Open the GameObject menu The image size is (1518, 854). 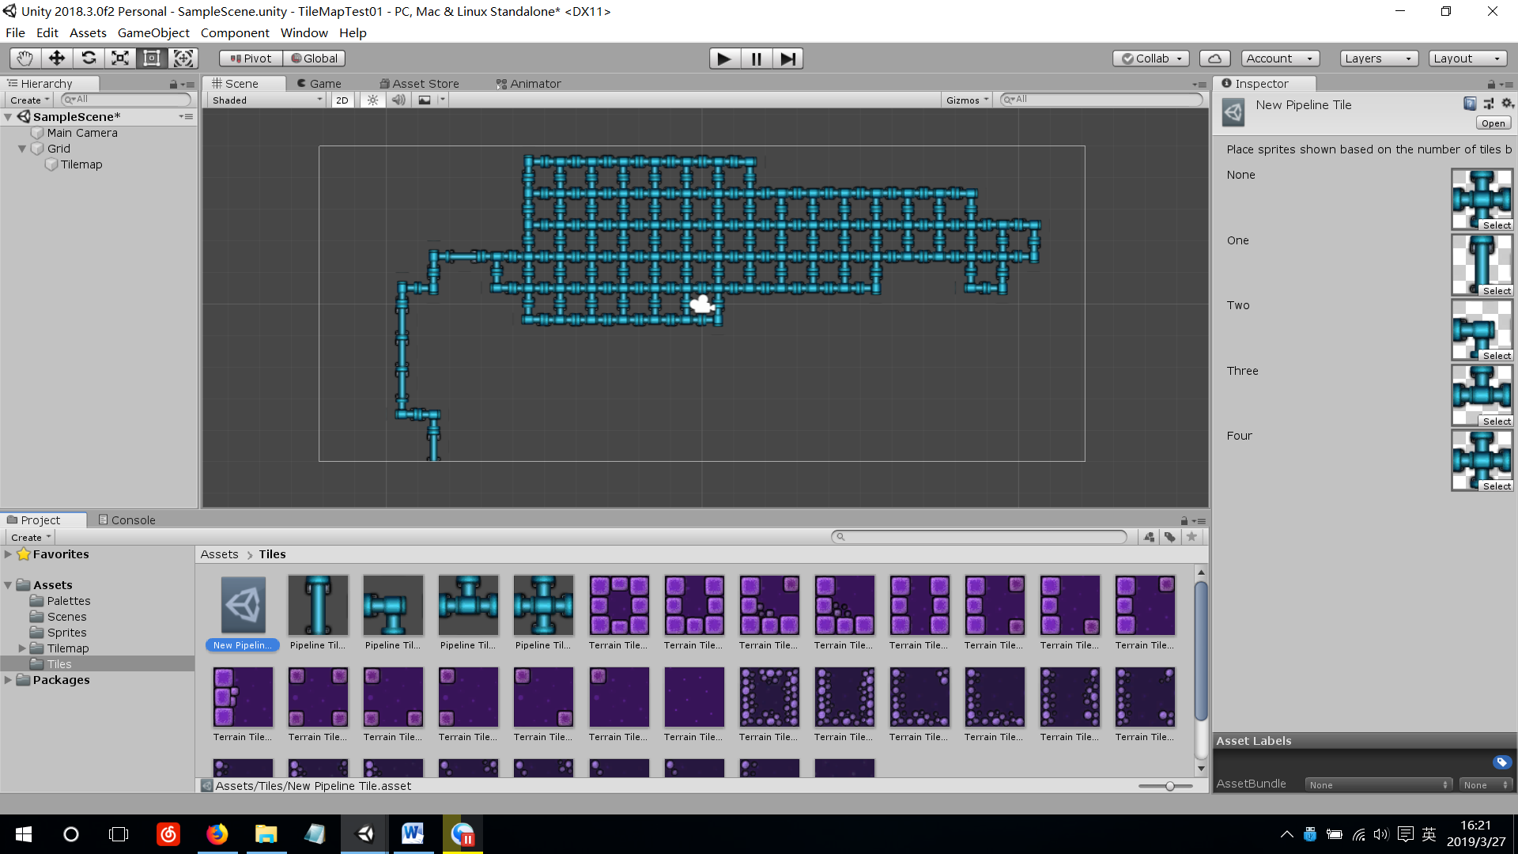click(153, 33)
